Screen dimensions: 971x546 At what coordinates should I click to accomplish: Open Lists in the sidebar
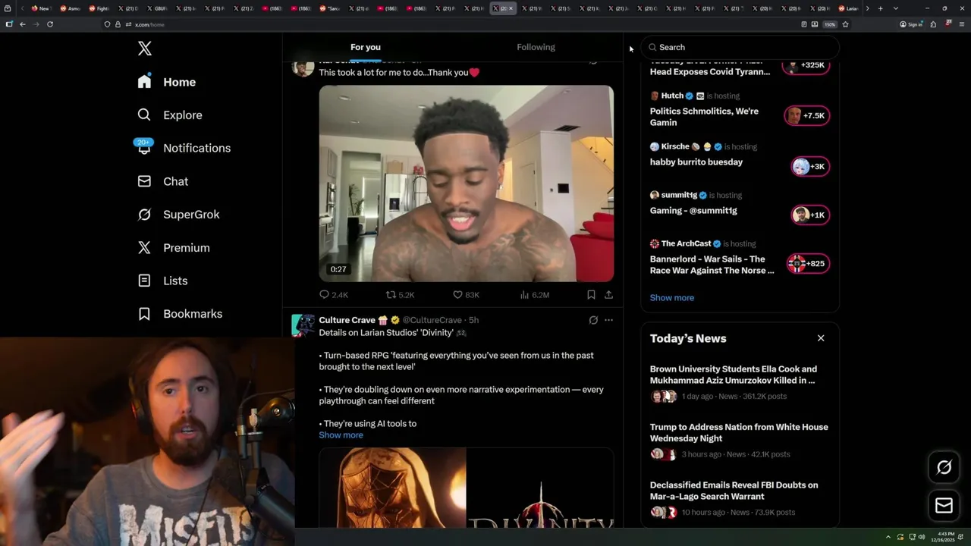tap(163, 281)
